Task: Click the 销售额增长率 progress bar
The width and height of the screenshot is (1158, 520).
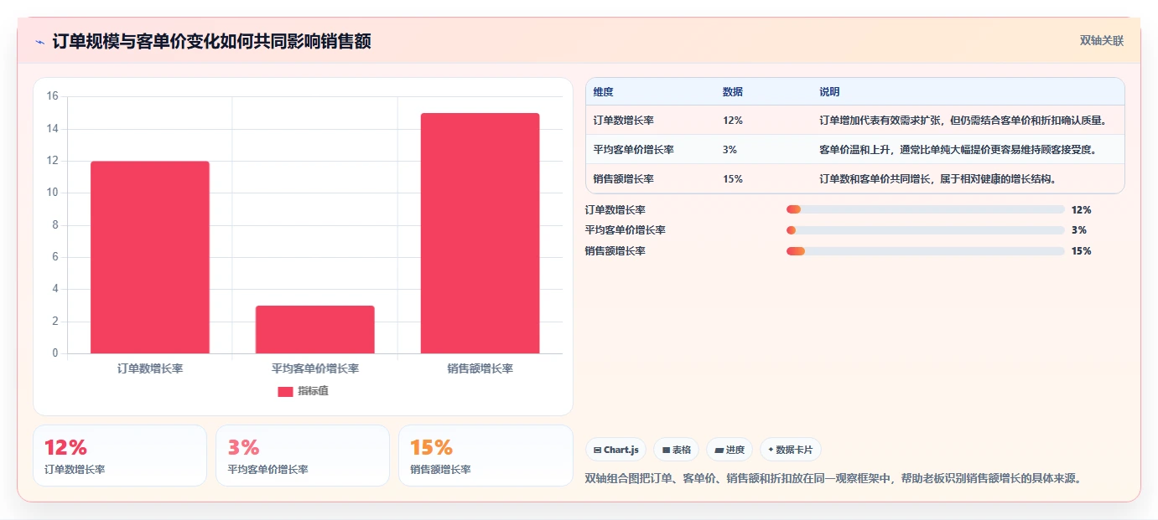Action: coord(926,251)
